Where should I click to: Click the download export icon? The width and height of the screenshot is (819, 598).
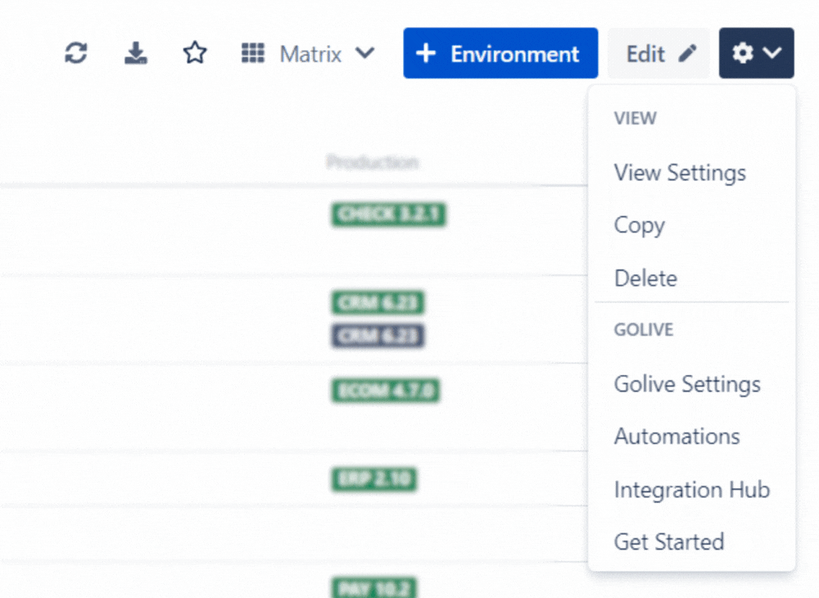pos(135,54)
